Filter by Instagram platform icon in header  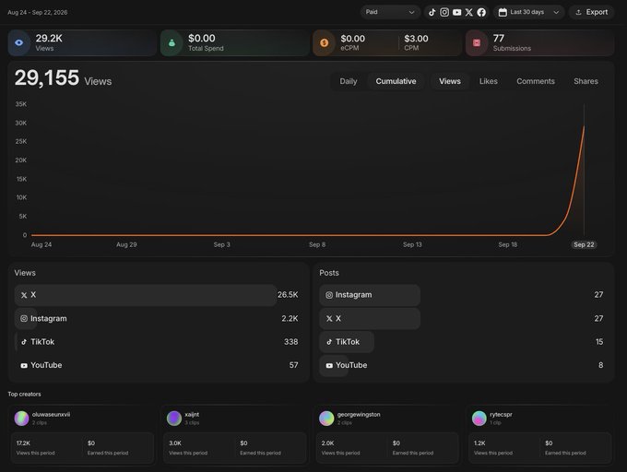pyautogui.click(x=444, y=12)
